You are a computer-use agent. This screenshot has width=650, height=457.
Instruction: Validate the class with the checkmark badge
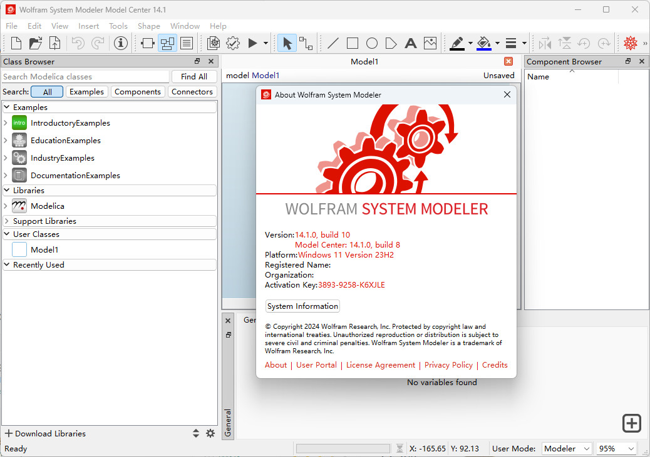pyautogui.click(x=233, y=43)
